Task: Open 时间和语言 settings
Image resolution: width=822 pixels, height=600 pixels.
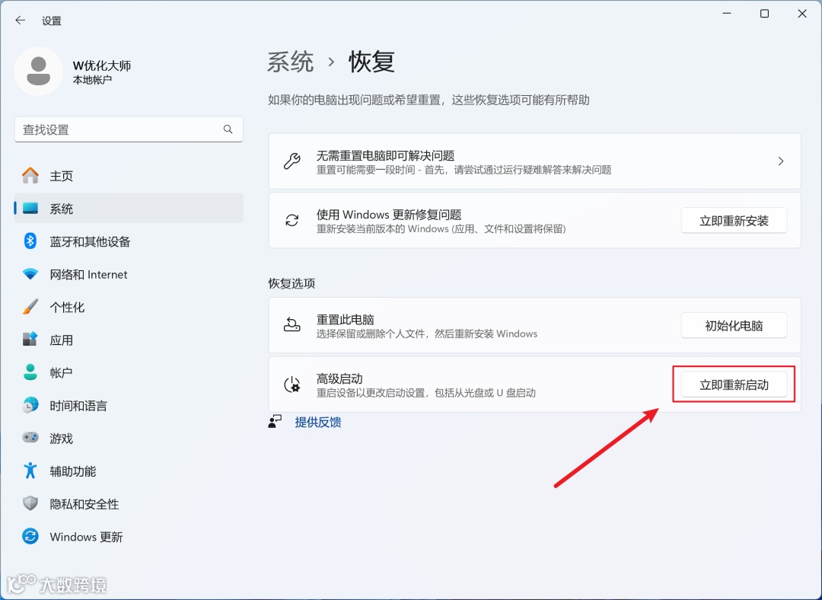Action: [129, 405]
